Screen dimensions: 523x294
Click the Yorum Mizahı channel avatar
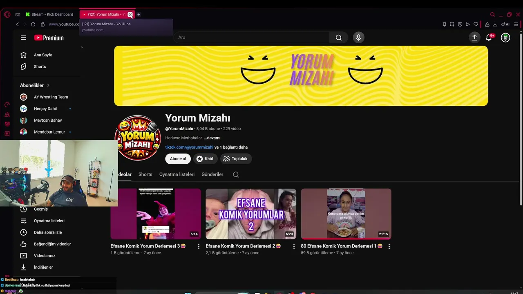point(138,138)
